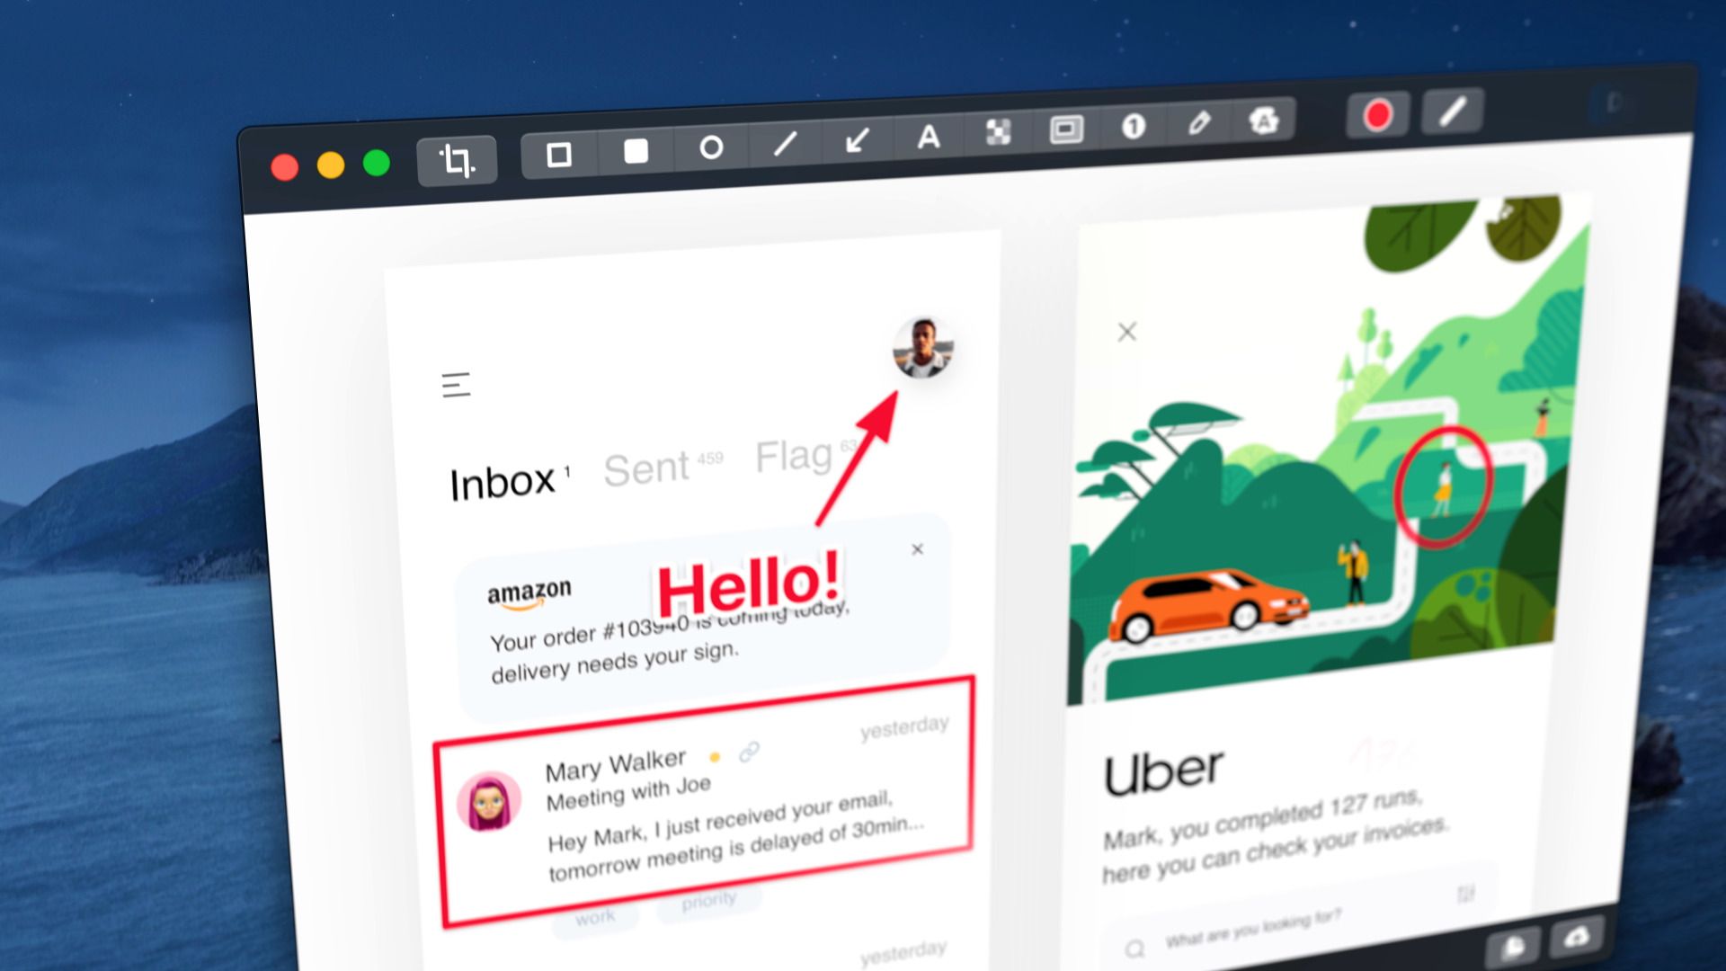Open the Inbox tab
Viewport: 1726px width, 971px height.
pos(502,484)
